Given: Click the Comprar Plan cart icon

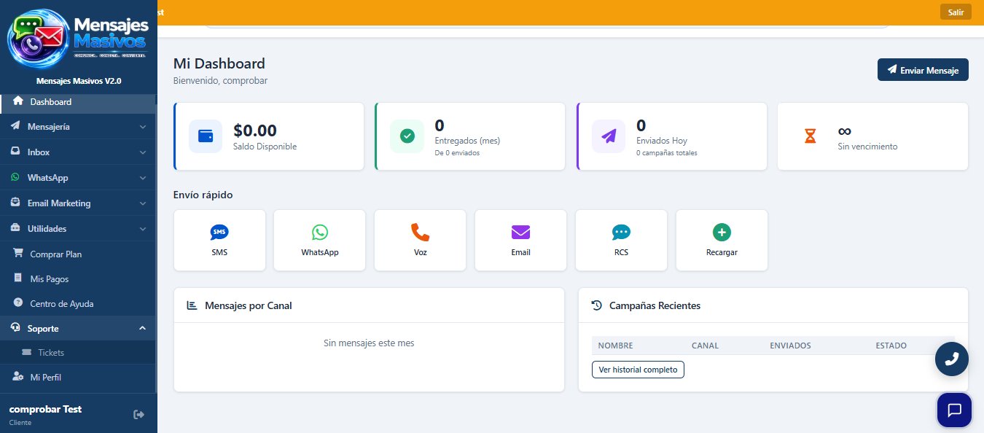Looking at the screenshot, I should pyautogui.click(x=19, y=254).
